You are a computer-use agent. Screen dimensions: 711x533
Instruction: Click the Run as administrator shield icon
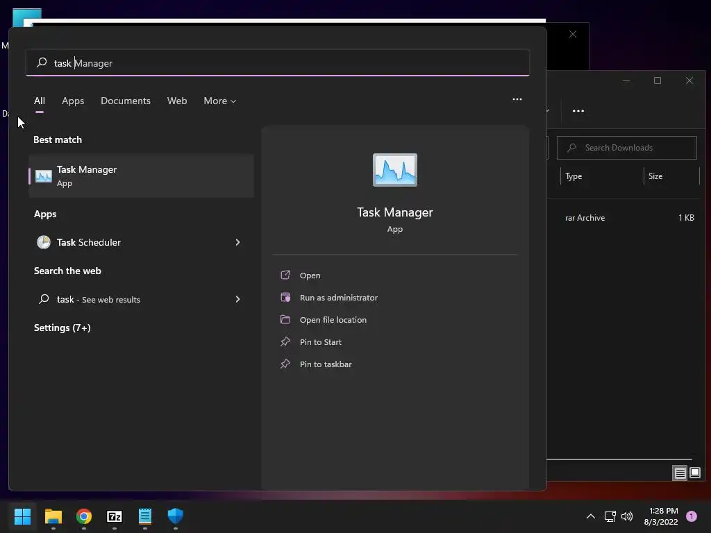(285, 297)
